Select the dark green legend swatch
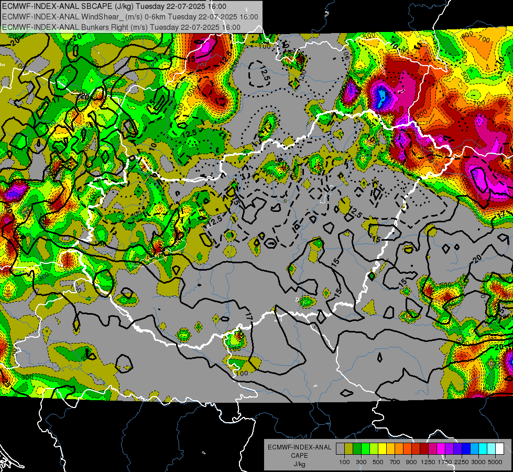Screen dimensions: 513x472 [x=357, y=448]
